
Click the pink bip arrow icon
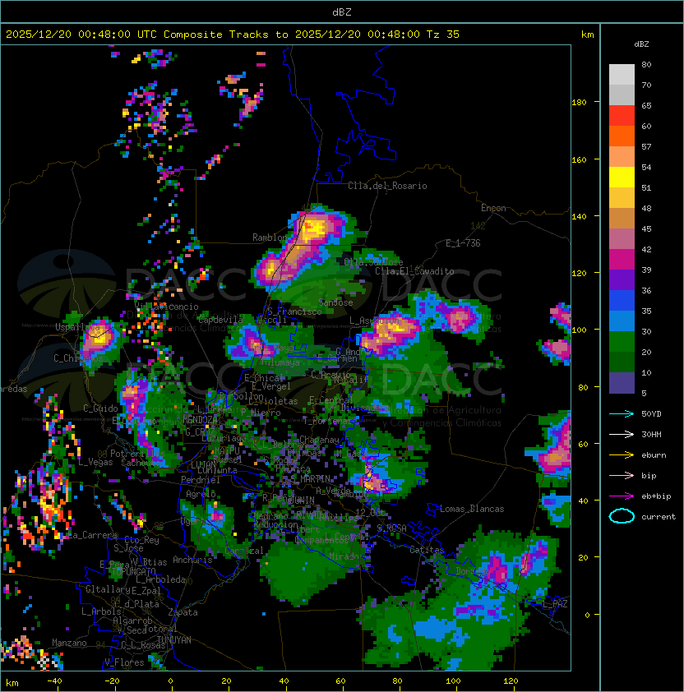coord(622,475)
